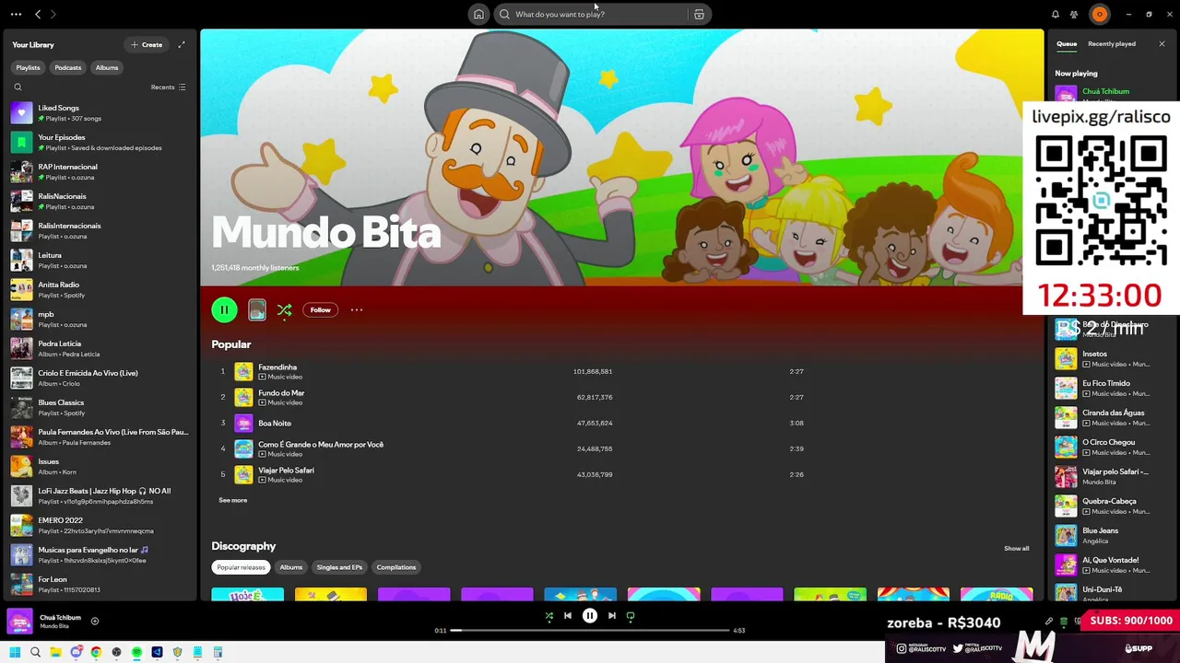This screenshot has height=663, width=1180.
Task: Open Your Episodes in the library
Action: coord(100,142)
